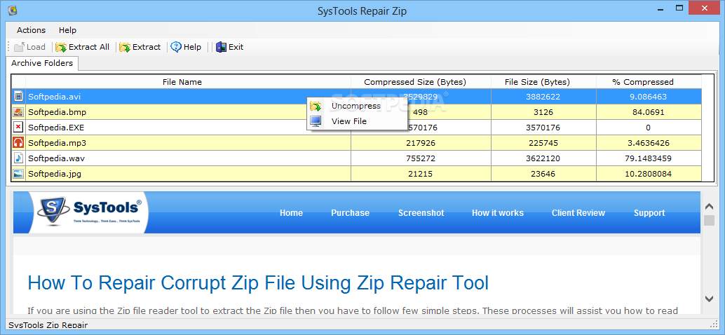Open the Actions menu

pyautogui.click(x=31, y=30)
